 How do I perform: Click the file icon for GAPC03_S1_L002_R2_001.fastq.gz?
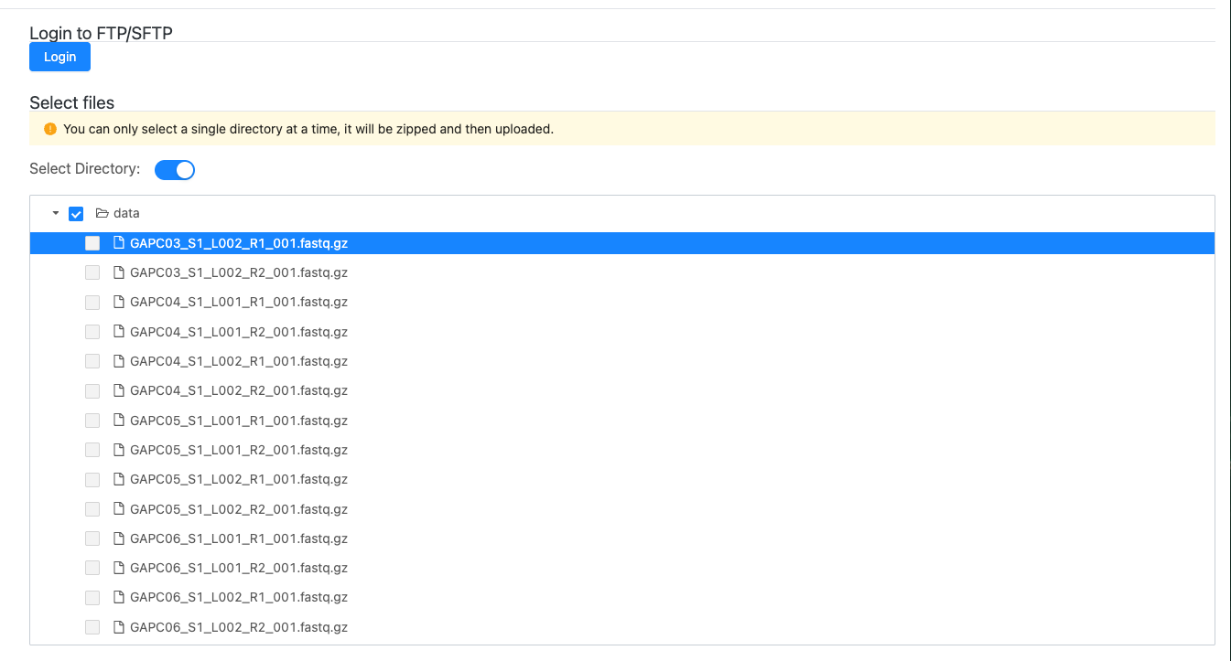coord(118,272)
